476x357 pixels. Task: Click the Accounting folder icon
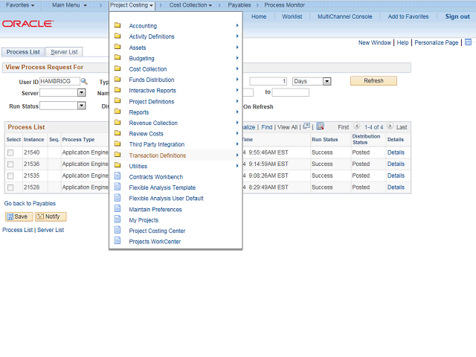tap(118, 25)
